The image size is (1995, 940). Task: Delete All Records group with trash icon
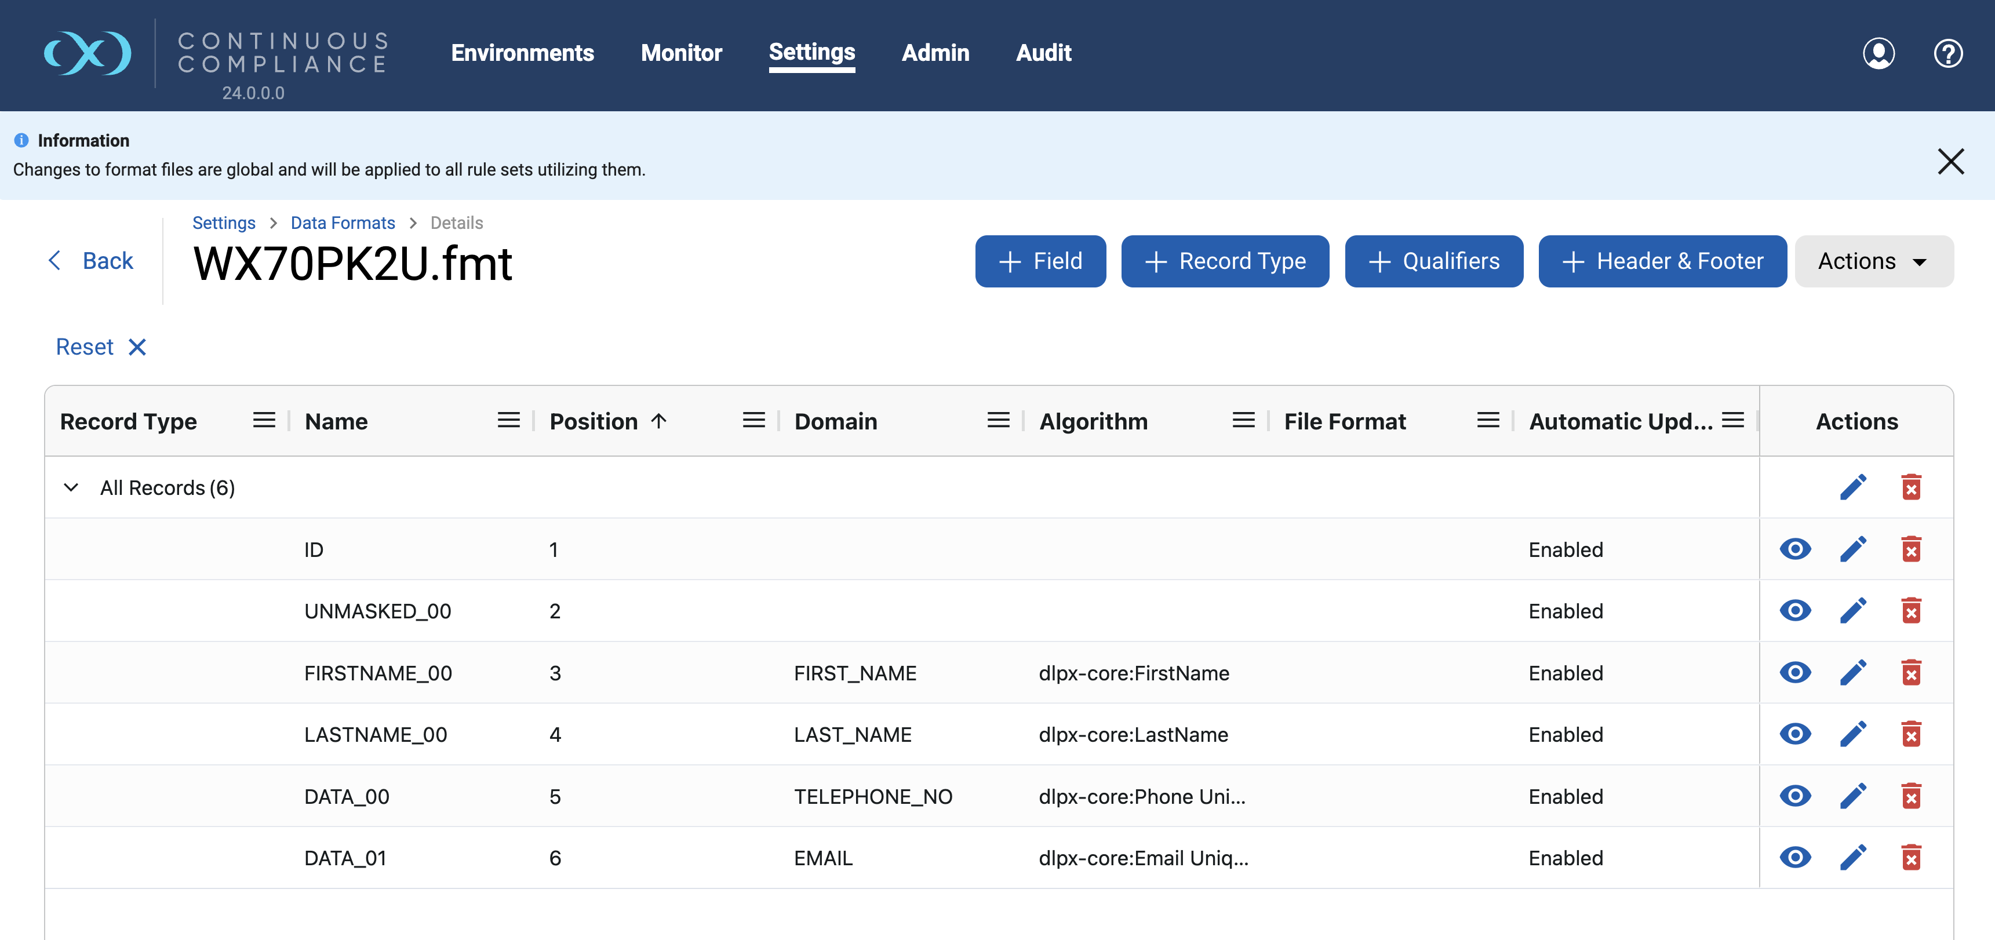click(x=1910, y=487)
